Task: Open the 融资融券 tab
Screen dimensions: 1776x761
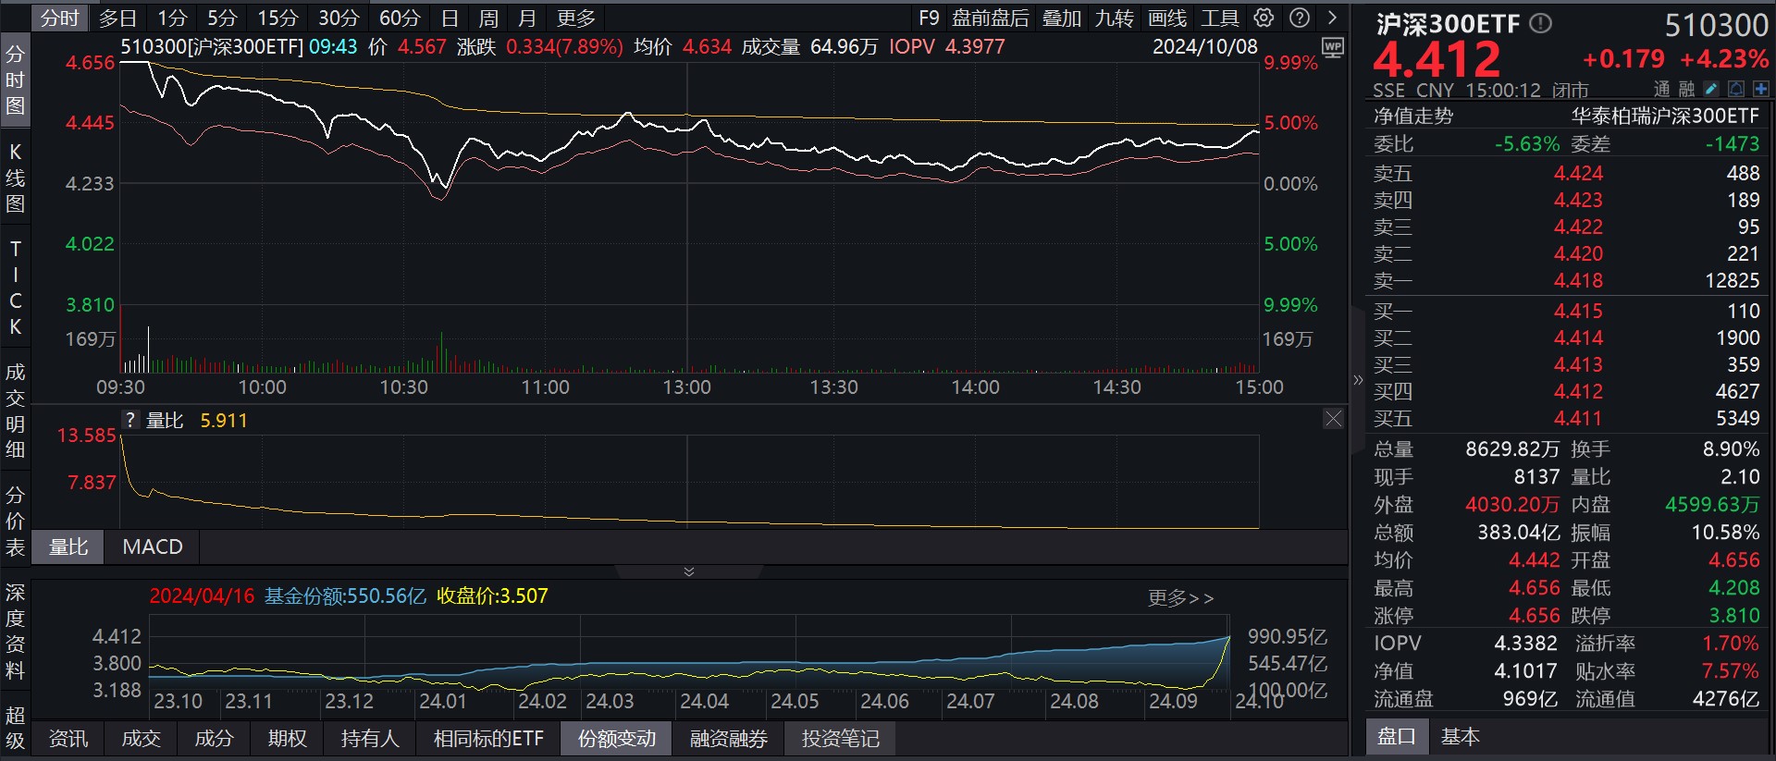Action: (729, 739)
